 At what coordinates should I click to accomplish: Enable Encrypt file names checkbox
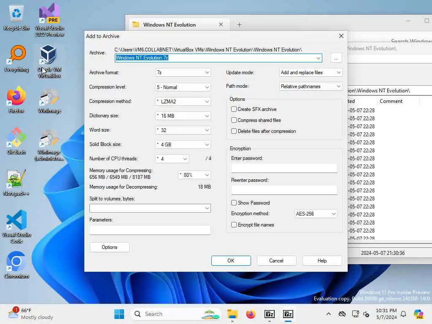(x=234, y=225)
